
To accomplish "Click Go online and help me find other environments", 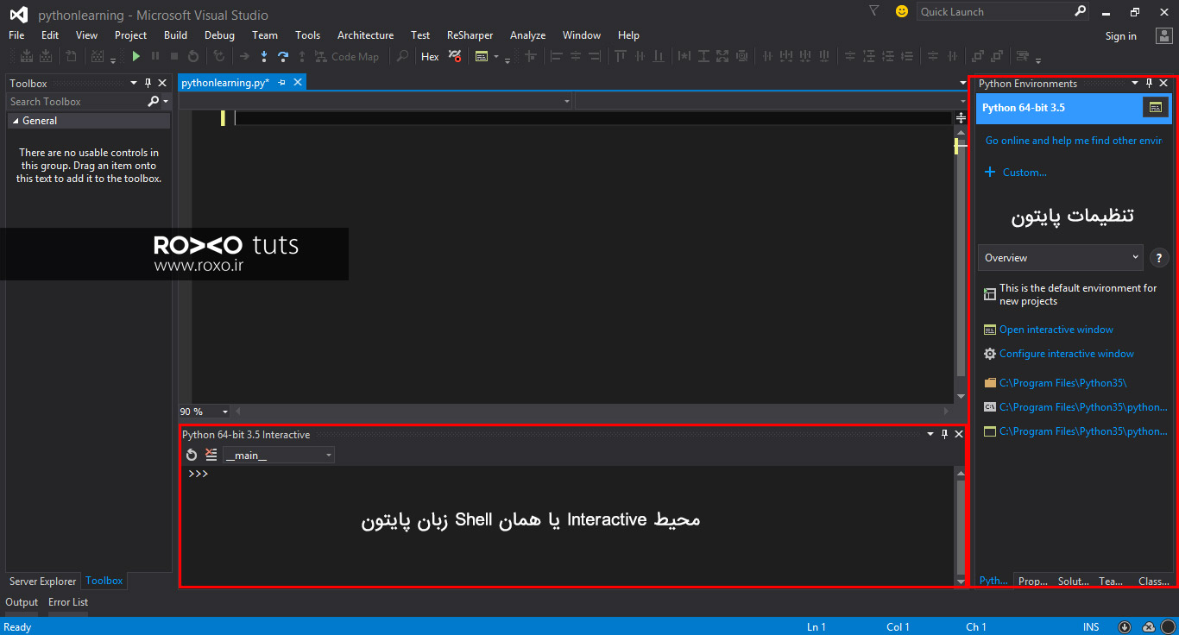I will (x=1074, y=141).
